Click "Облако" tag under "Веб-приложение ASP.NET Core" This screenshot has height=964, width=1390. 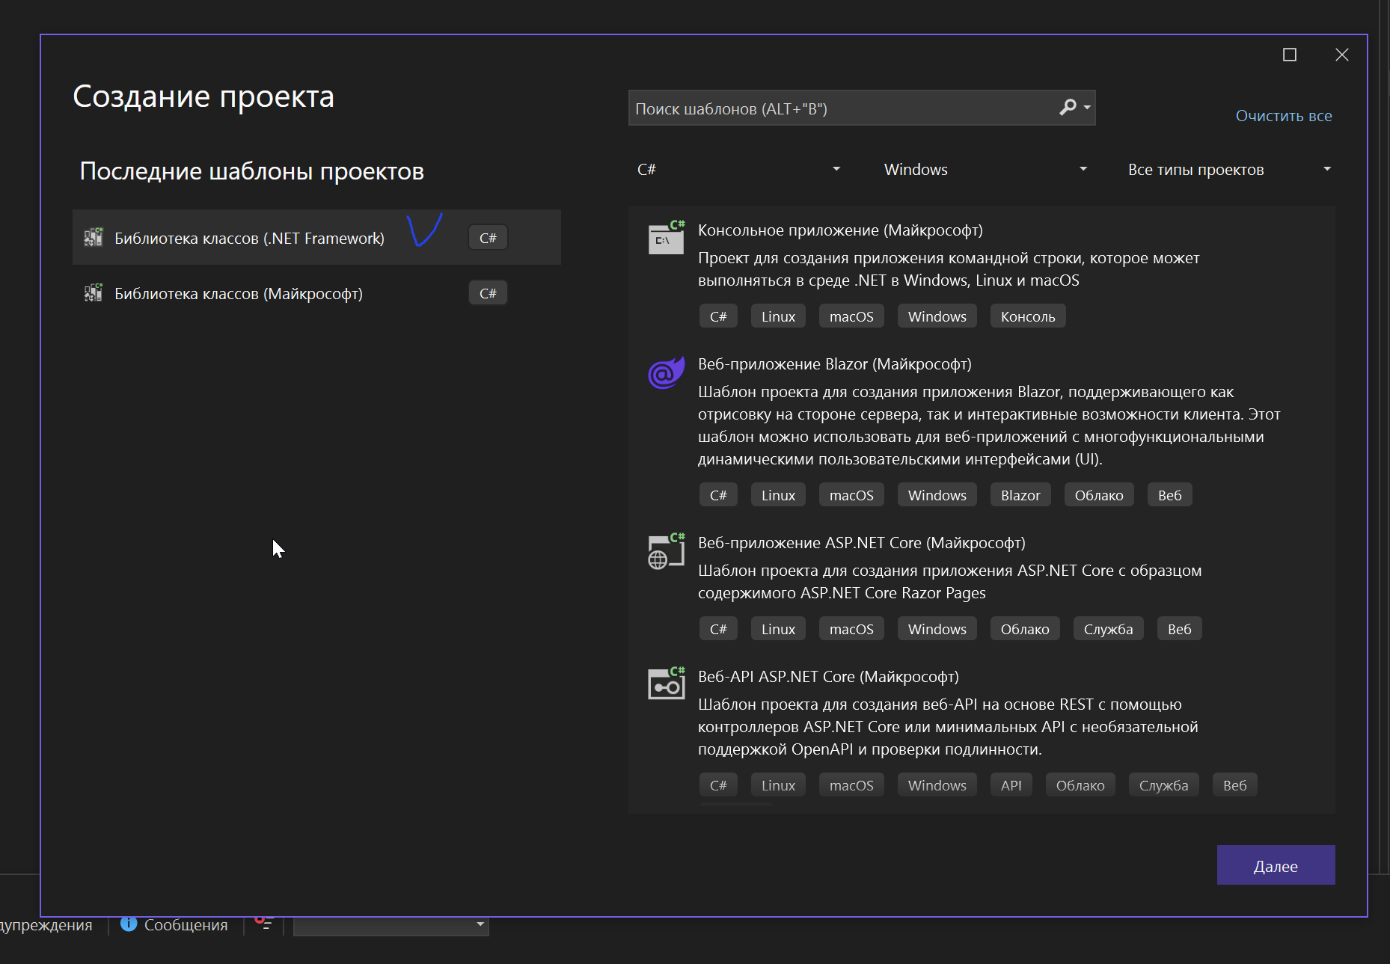click(1025, 629)
